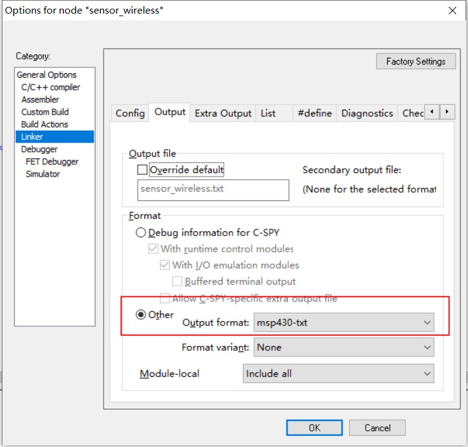Click the Cancel button
This screenshot has width=468, height=447.
pos(377,428)
